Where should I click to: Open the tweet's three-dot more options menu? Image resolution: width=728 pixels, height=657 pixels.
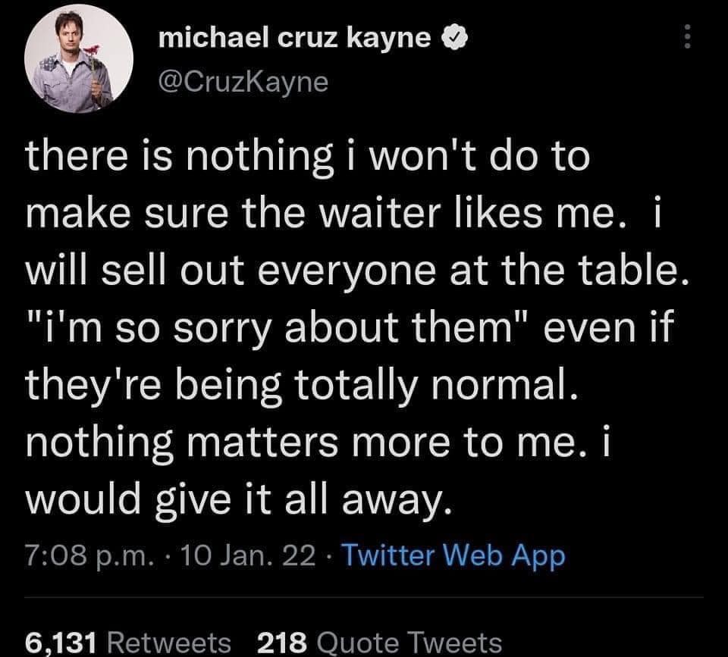coord(689,37)
